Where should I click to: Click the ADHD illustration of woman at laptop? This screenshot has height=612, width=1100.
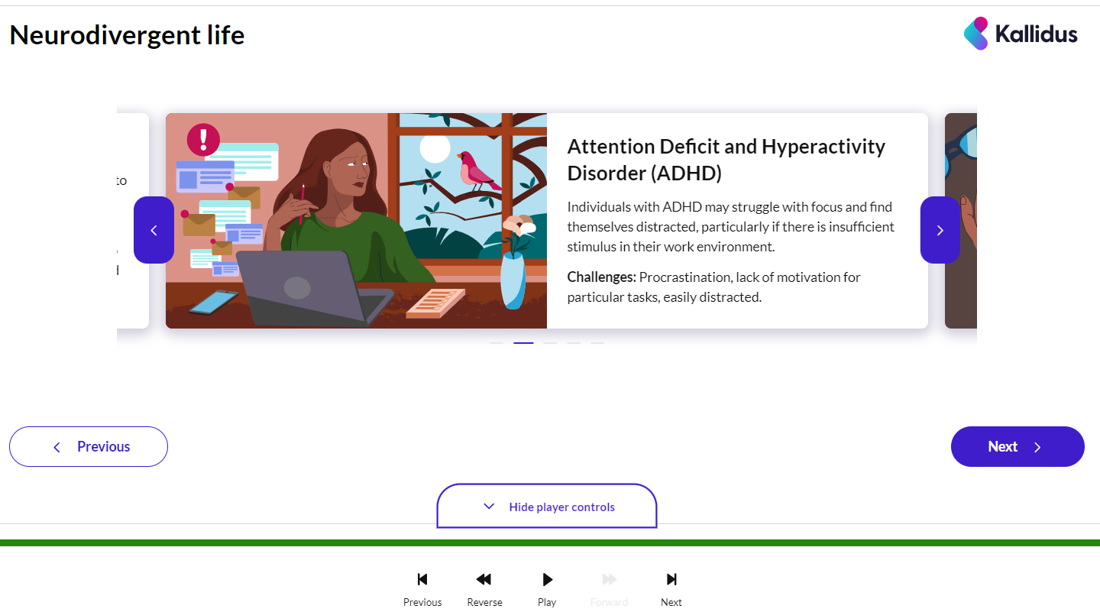(x=356, y=221)
